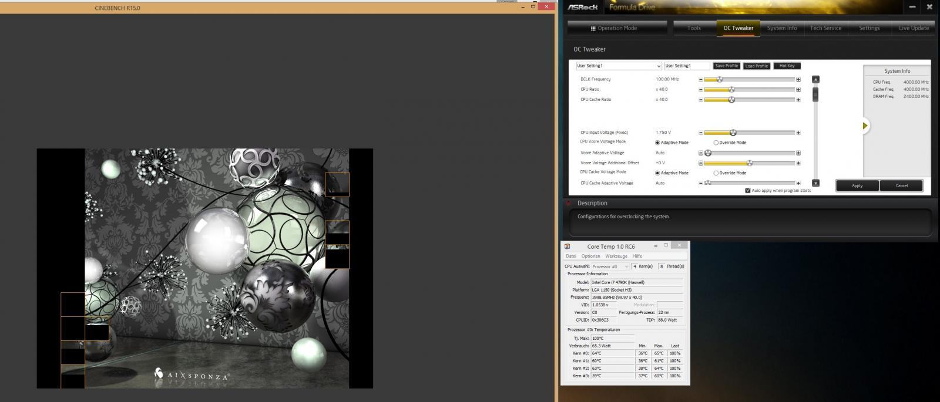Viewport: 940px width, 402px height.
Task: Open the Optionen menu in Core Temp
Action: pyautogui.click(x=591, y=256)
